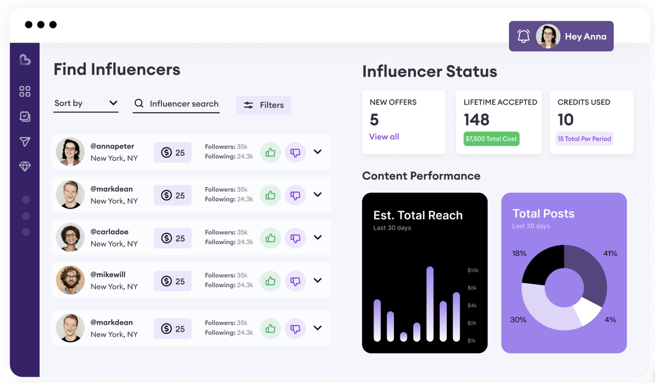Expand the @carladoe row chevron
655x383 pixels.
coord(318,238)
